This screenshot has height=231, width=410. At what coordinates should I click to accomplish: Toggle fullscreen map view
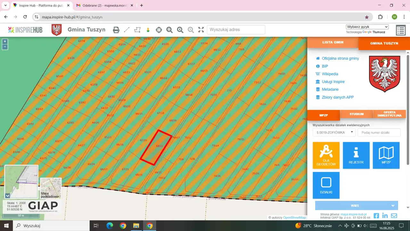(x=201, y=30)
